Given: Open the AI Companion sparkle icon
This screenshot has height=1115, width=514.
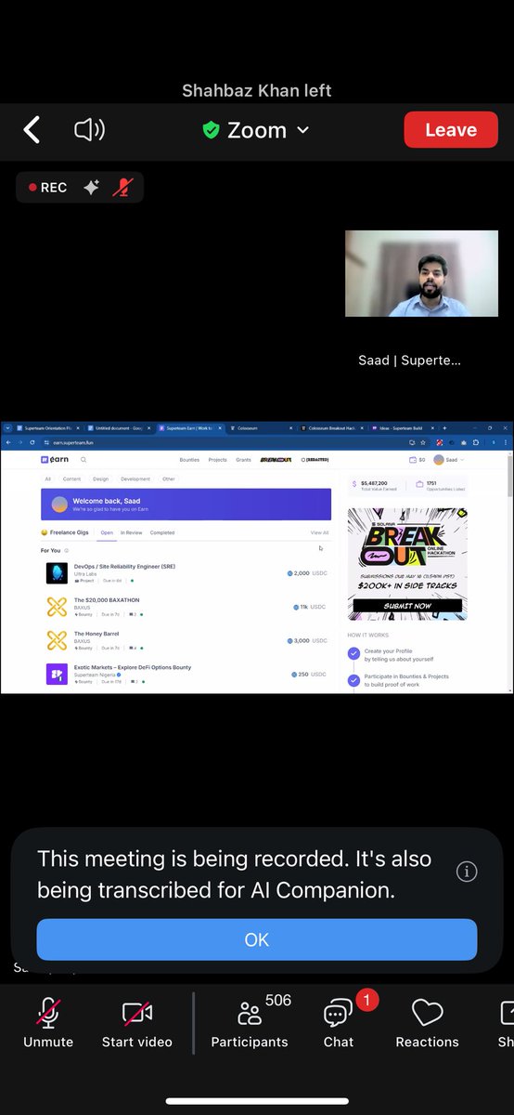Looking at the screenshot, I should click(91, 188).
